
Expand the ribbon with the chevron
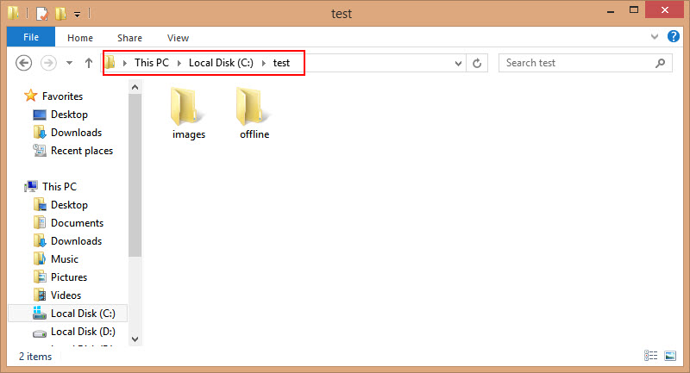coord(653,38)
